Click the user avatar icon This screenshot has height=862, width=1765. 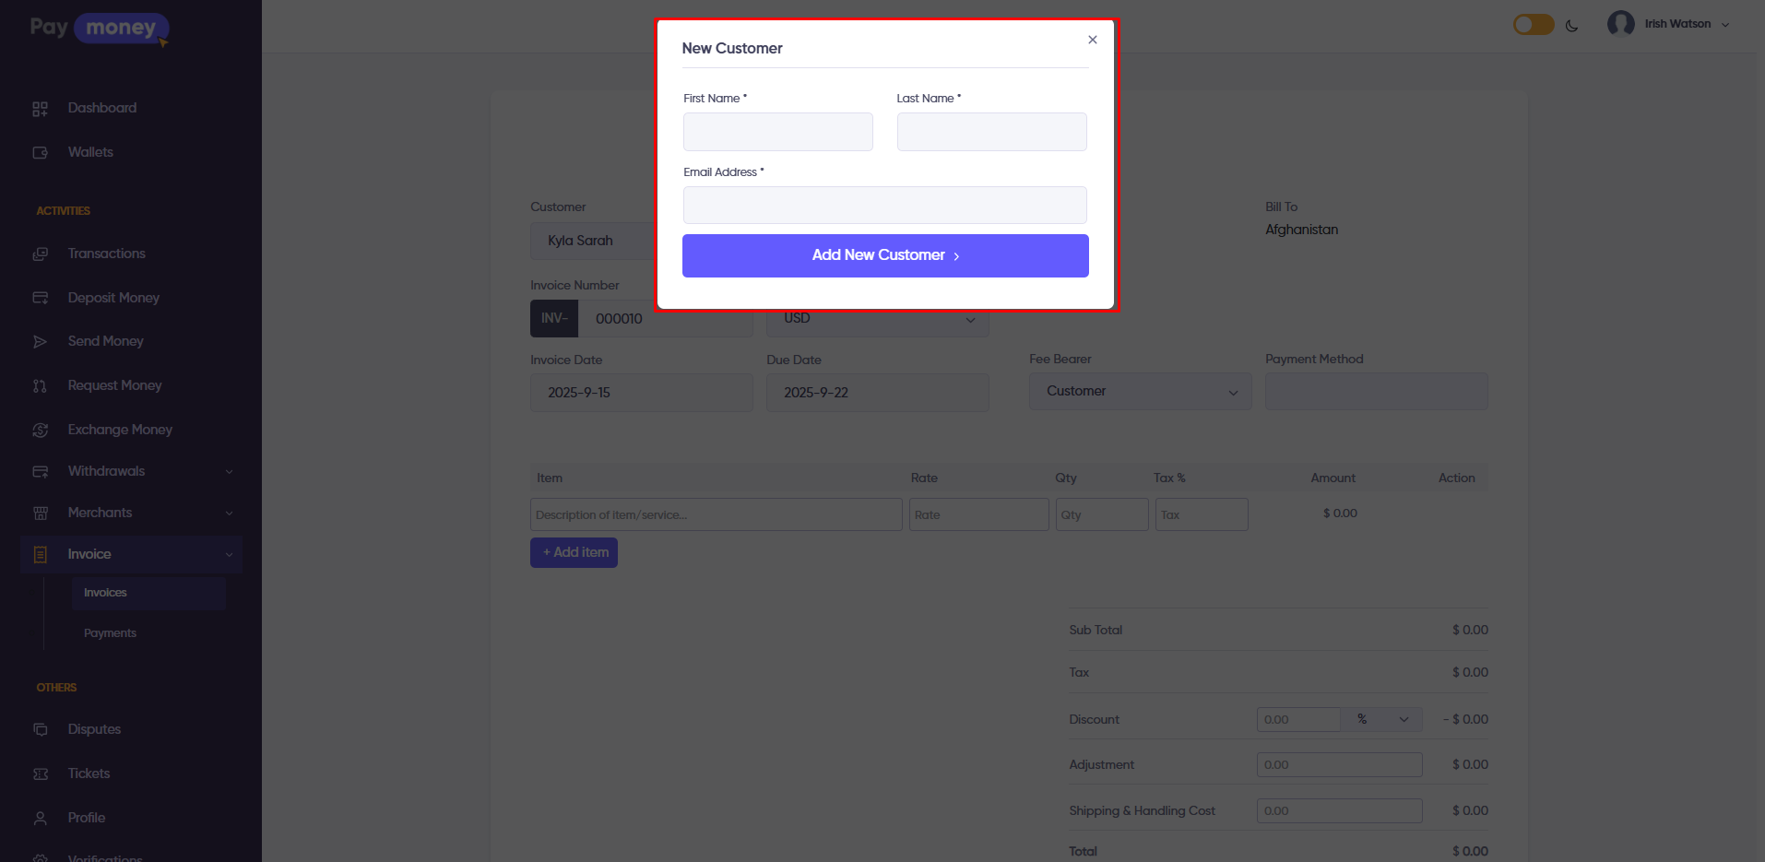click(1620, 24)
